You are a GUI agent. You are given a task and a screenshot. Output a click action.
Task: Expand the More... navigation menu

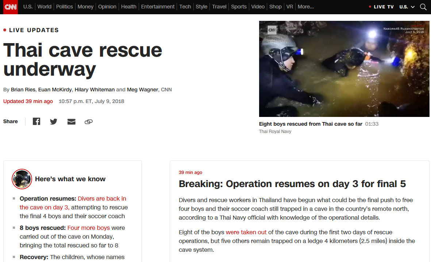(306, 7)
